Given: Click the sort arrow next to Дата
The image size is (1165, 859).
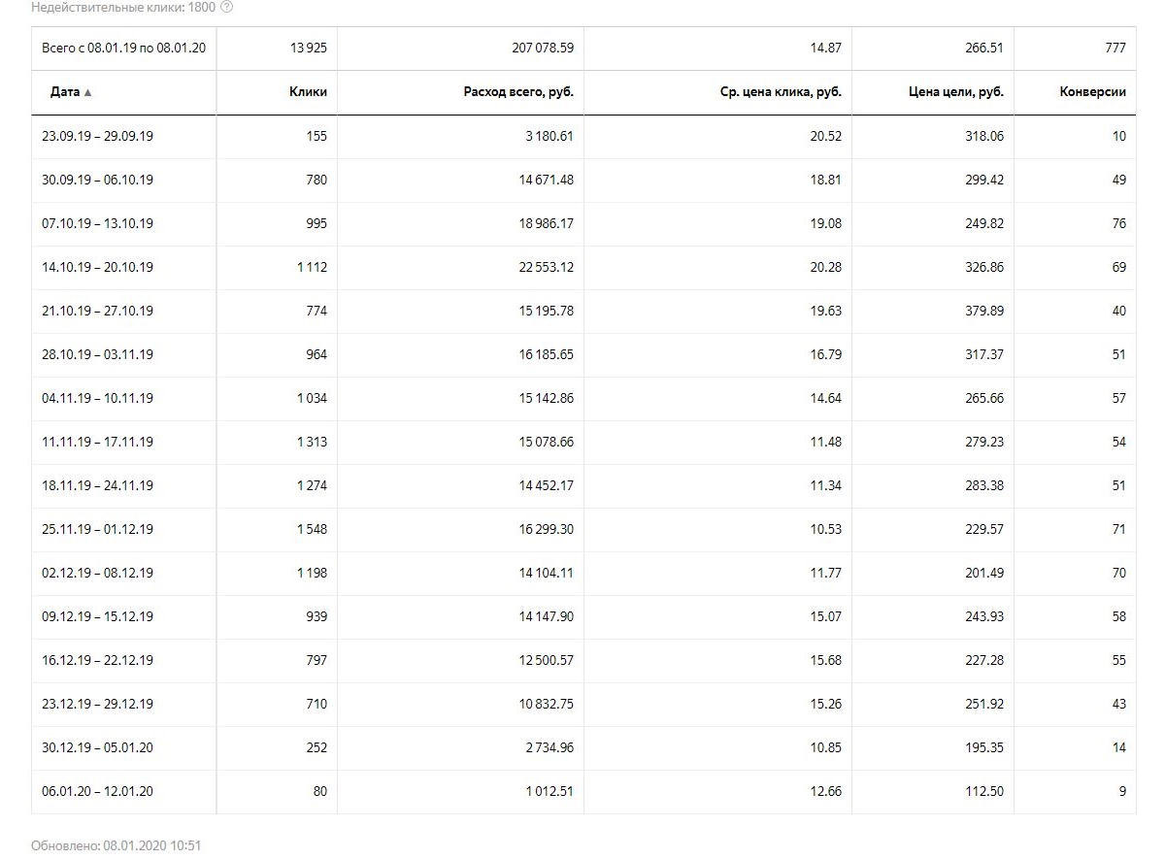Looking at the screenshot, I should pos(88,93).
